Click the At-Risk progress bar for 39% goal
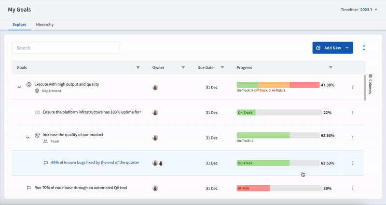This screenshot has width=386, height=205. [x=253, y=188]
